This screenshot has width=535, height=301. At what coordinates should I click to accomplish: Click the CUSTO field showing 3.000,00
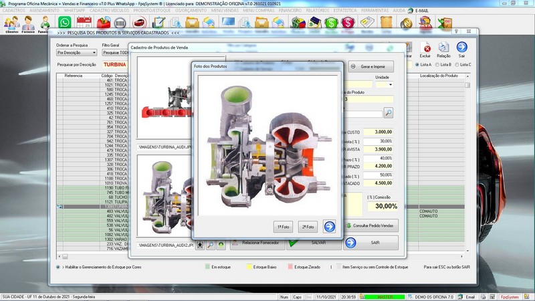378,132
